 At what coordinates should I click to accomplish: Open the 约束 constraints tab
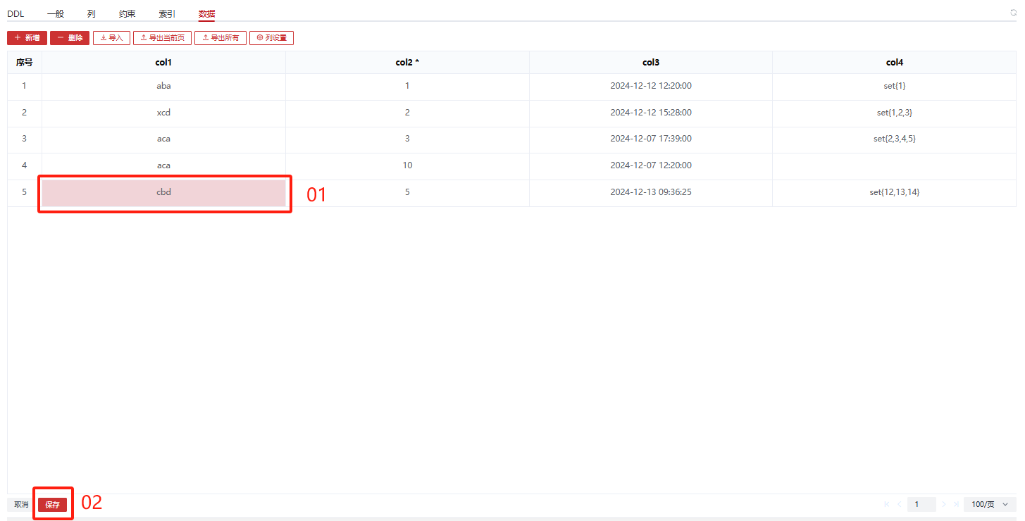coord(128,13)
